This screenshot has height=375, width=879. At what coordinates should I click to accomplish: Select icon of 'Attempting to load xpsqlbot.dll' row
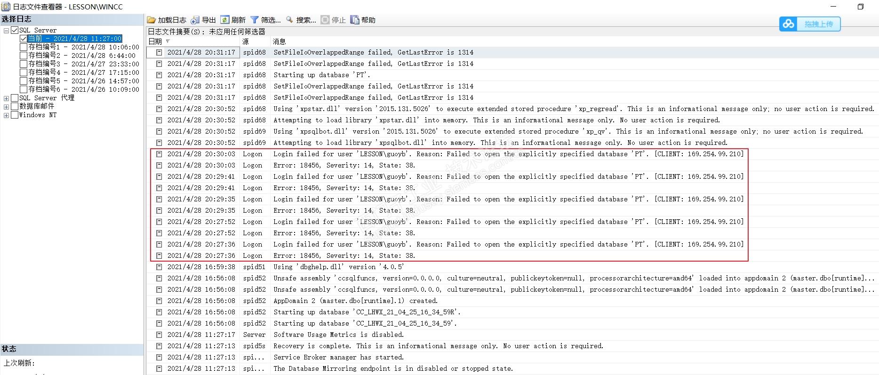[159, 143]
